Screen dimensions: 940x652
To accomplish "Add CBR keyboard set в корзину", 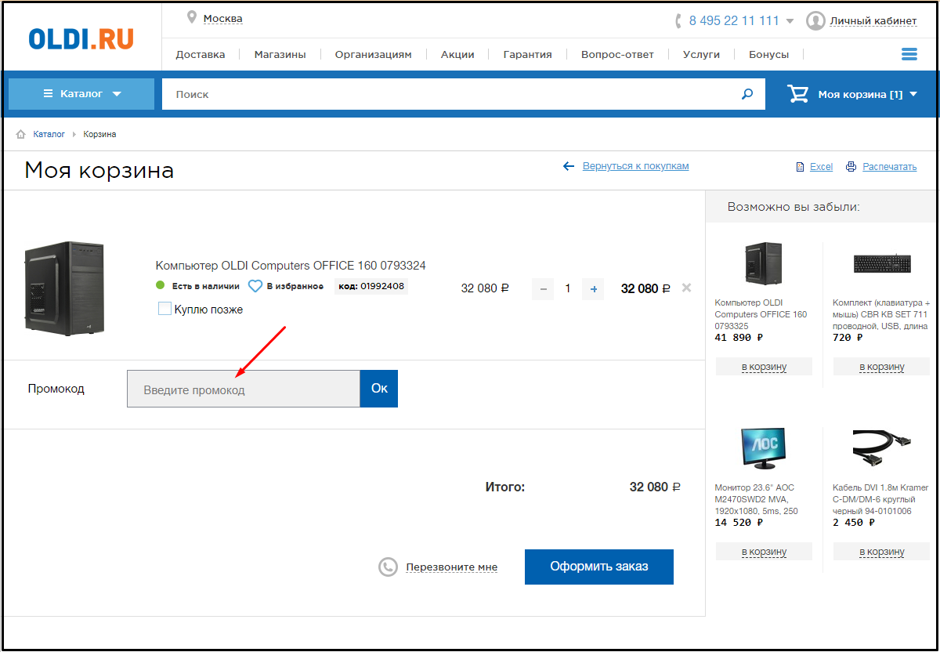I will [x=881, y=366].
